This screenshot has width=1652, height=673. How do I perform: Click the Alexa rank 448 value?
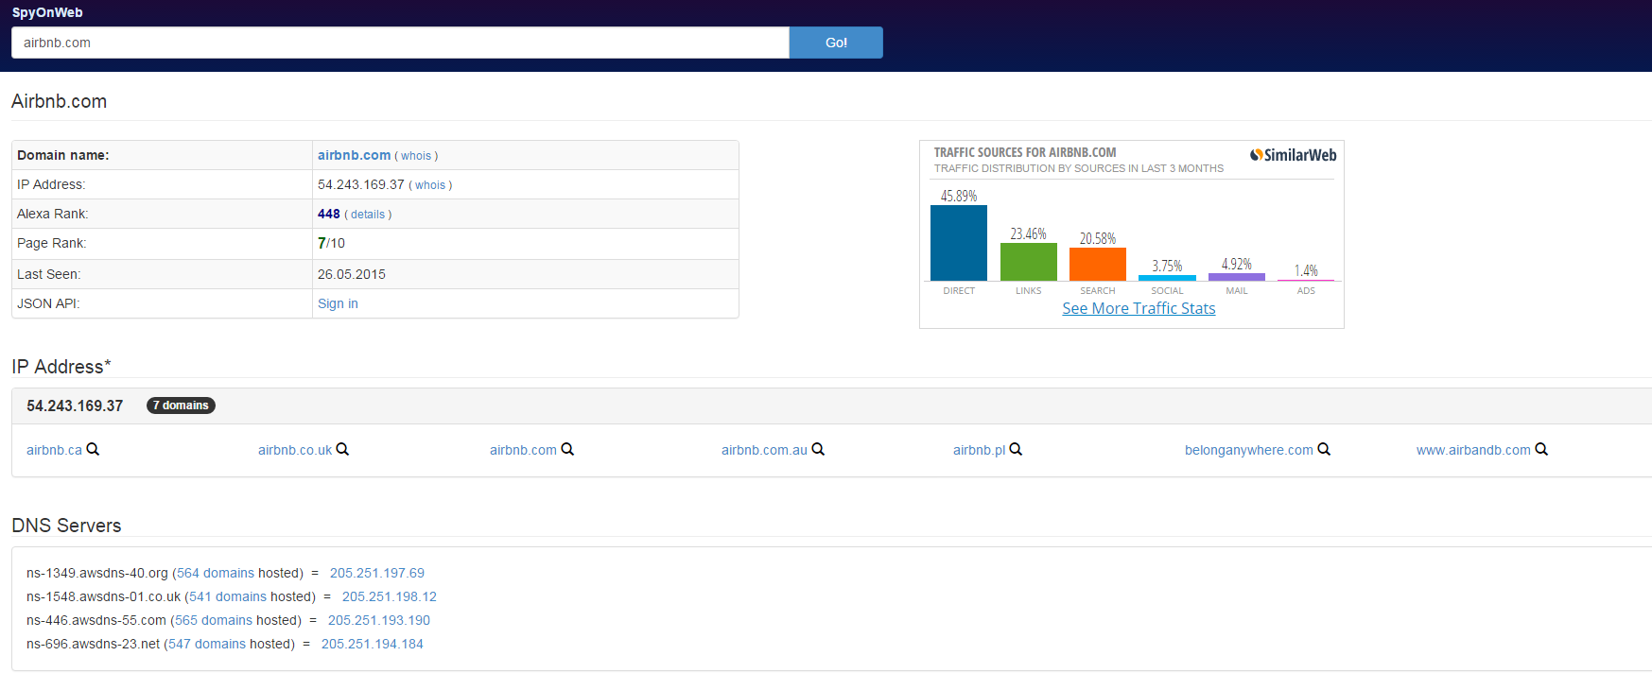329,214
